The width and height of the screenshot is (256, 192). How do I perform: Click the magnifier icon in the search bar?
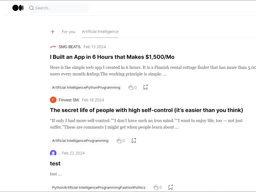tap(31, 8)
